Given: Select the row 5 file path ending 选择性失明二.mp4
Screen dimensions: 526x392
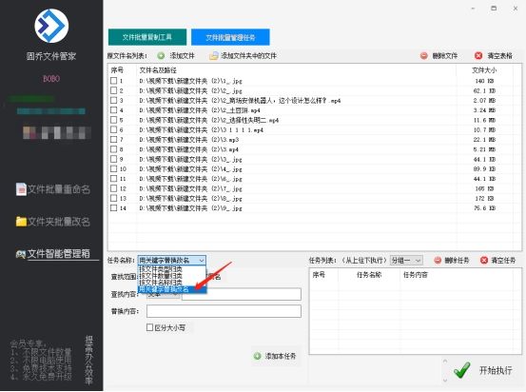Looking at the screenshot, I should pyautogui.click(x=208, y=120).
